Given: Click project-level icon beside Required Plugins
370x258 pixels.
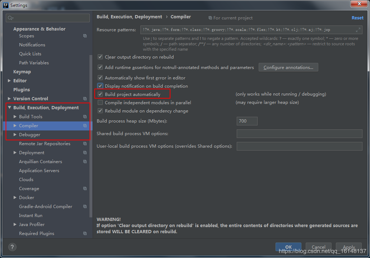Looking at the screenshot, I should coord(85,233).
